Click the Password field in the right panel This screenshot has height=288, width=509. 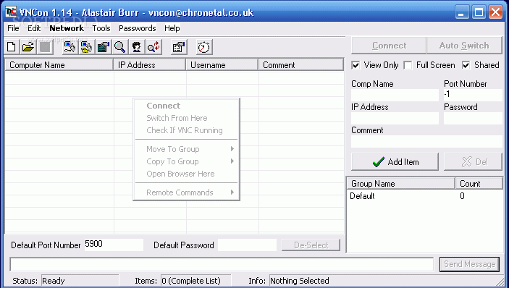click(x=473, y=119)
